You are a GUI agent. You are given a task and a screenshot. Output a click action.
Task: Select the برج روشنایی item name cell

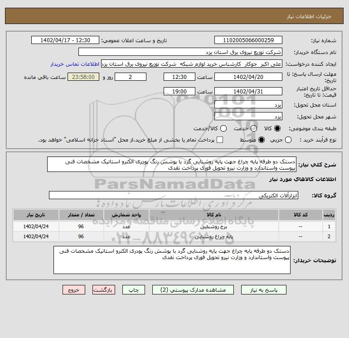(213, 226)
